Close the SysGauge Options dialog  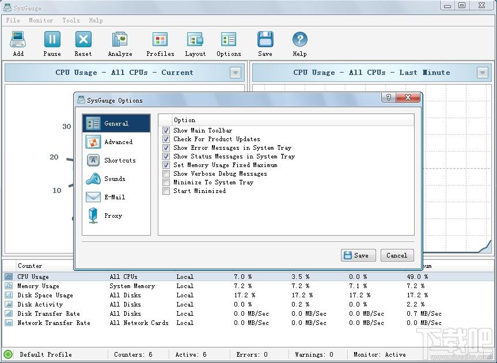click(408, 97)
